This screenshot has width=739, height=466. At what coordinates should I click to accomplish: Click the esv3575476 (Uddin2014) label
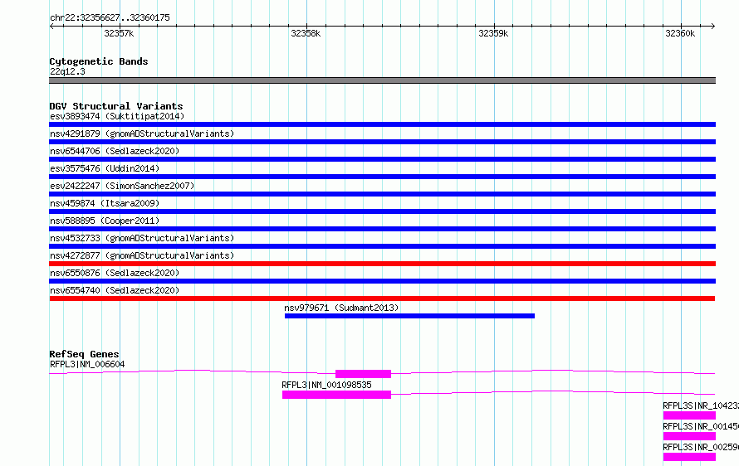click(105, 168)
